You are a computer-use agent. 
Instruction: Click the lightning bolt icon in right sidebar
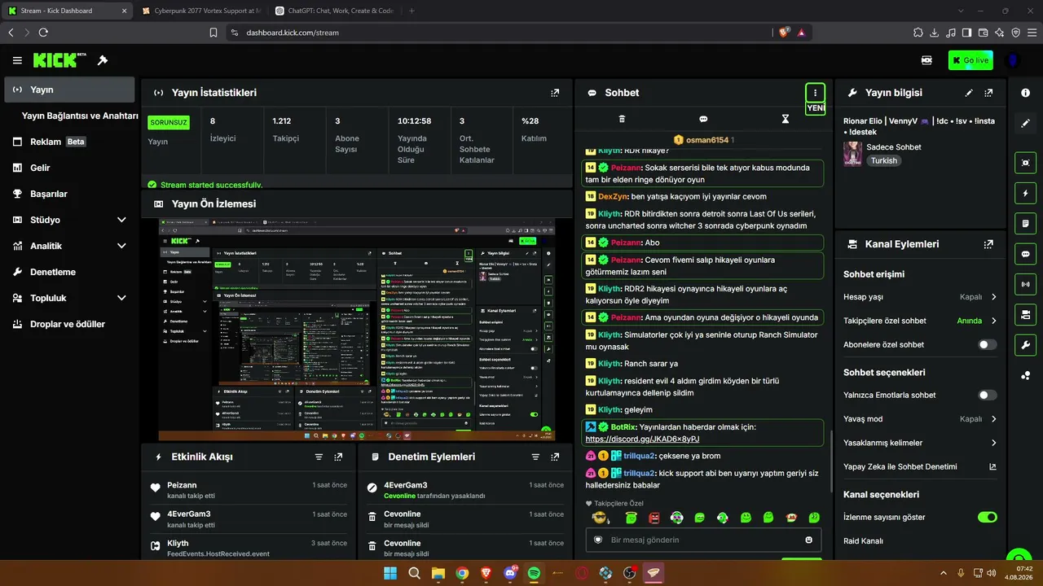1025,193
